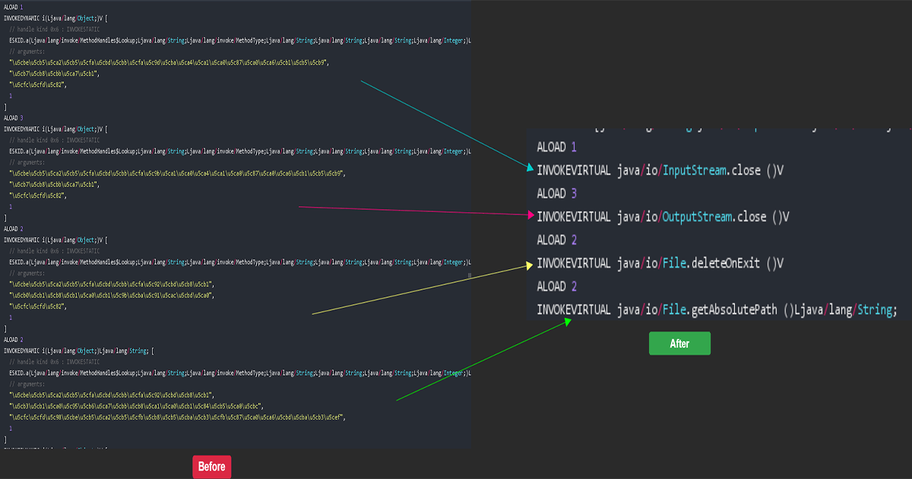Select the File.deleteOnExit ()V line
This screenshot has height=479, width=912.
pos(660,263)
